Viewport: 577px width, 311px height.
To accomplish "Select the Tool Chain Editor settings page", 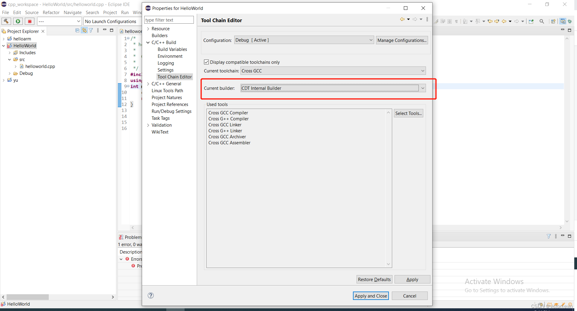I will 175,77.
